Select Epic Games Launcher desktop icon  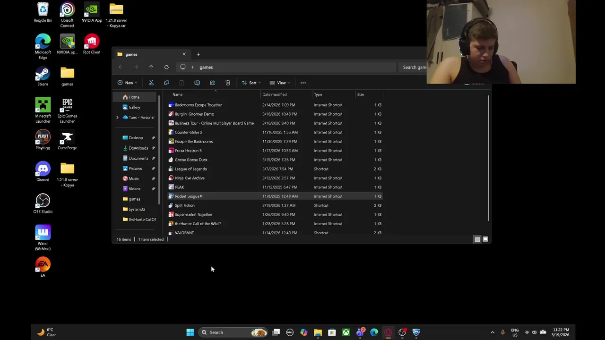(67, 110)
